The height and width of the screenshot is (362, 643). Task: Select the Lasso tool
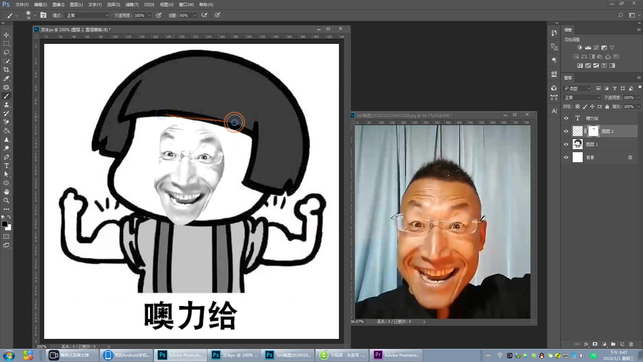click(7, 52)
